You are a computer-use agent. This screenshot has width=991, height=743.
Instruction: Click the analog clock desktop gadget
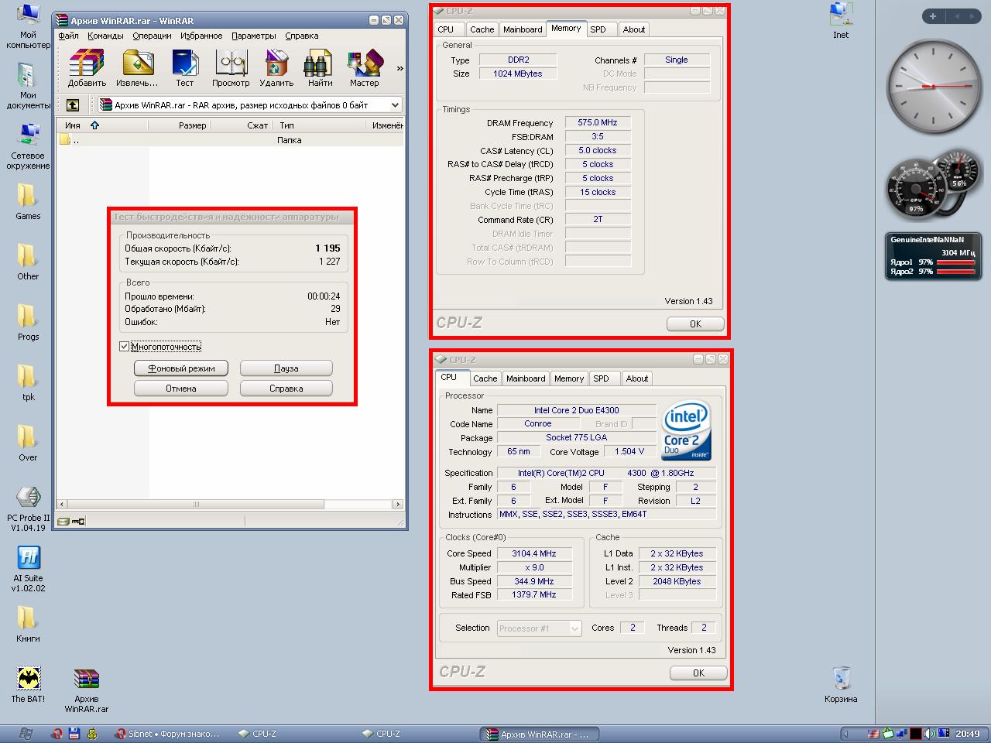point(932,85)
